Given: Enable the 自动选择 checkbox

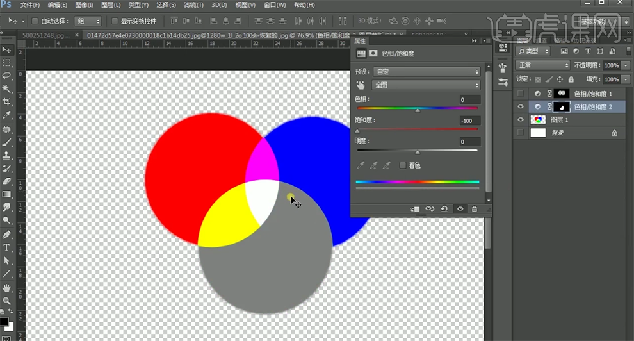Looking at the screenshot, I should point(35,21).
